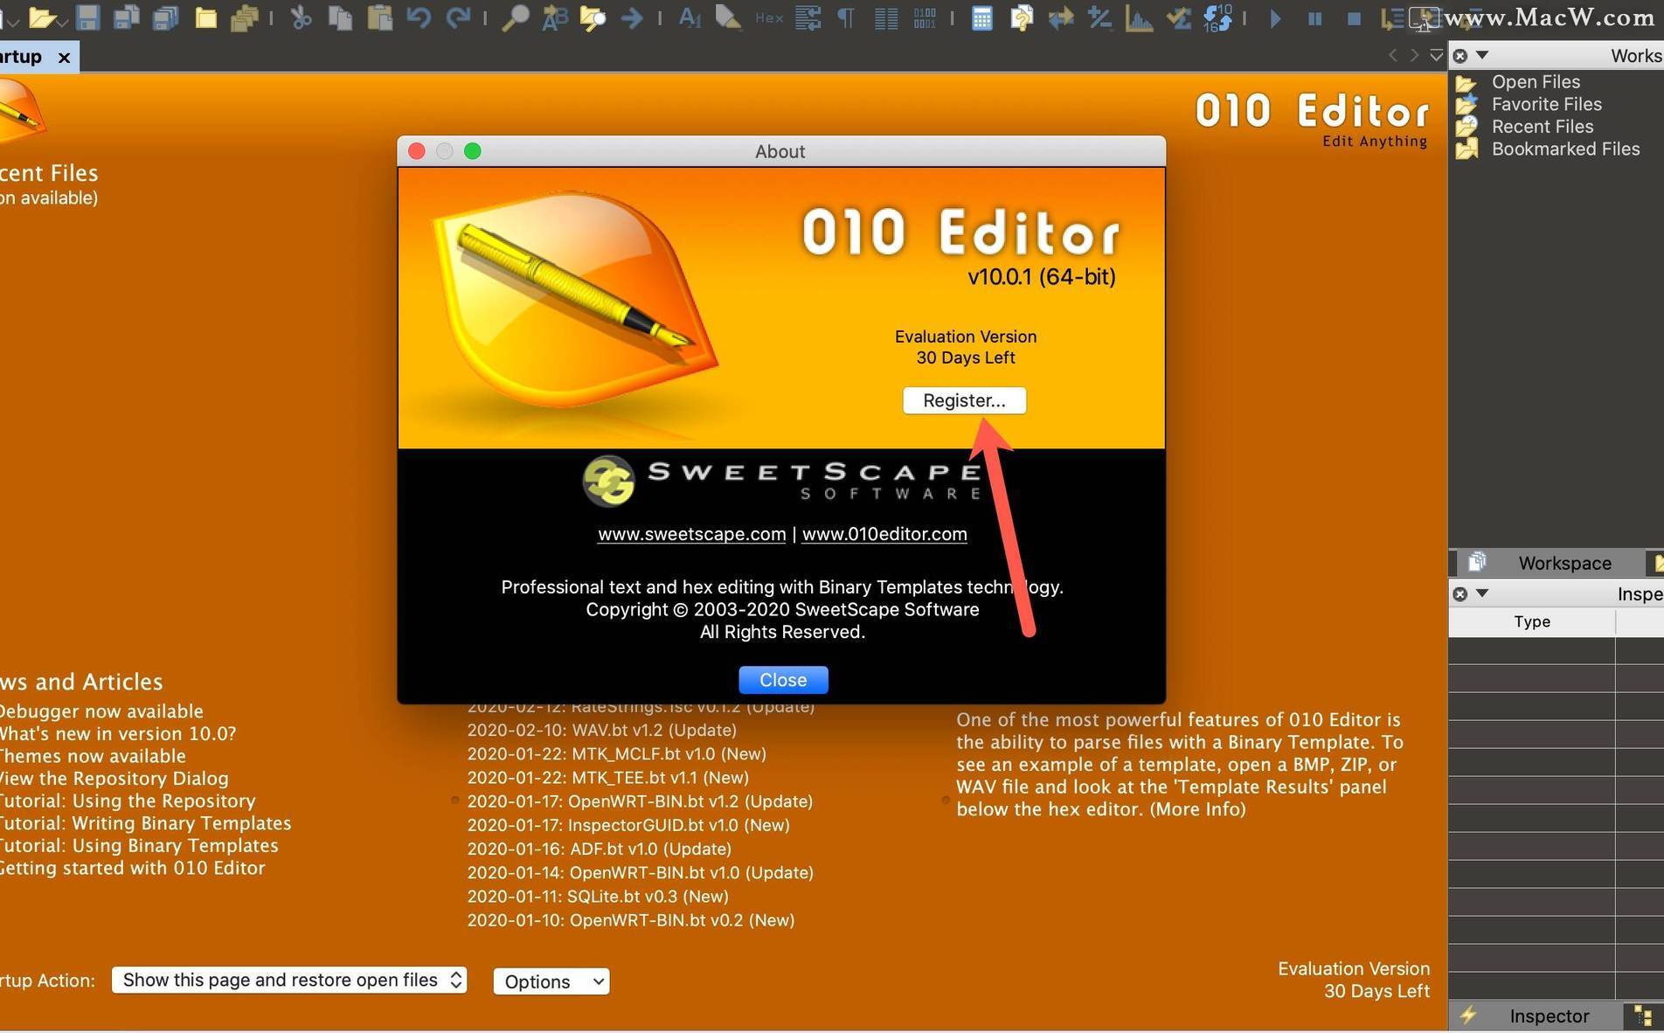The width and height of the screenshot is (1664, 1033).
Task: Click the Redo arrow icon
Action: [x=458, y=17]
